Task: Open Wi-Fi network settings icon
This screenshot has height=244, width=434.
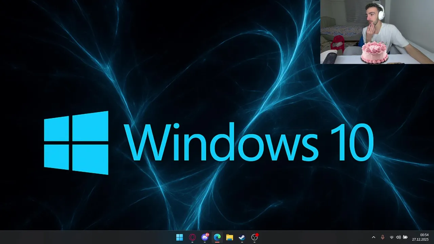Action: pyautogui.click(x=392, y=237)
